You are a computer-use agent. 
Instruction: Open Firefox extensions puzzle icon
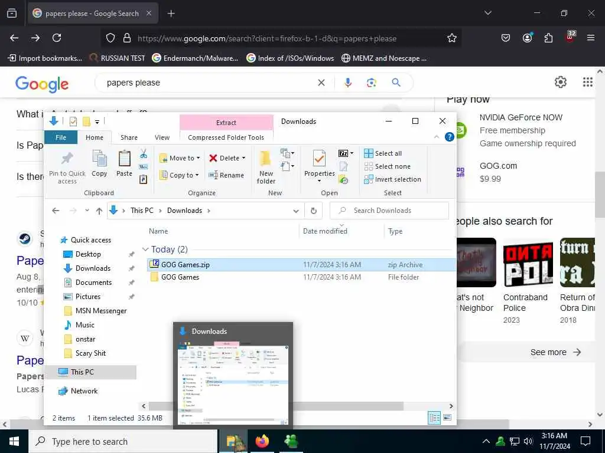point(548,38)
